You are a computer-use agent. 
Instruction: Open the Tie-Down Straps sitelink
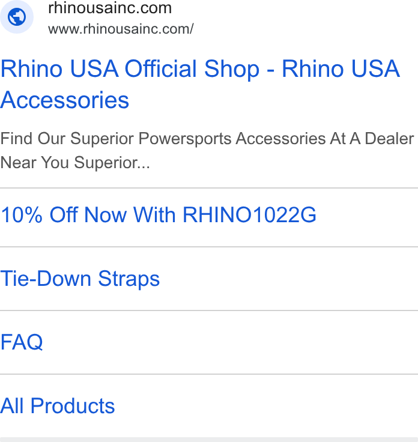click(80, 279)
